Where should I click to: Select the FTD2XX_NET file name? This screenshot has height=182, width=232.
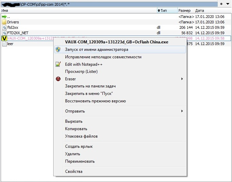pyautogui.click(x=18, y=33)
